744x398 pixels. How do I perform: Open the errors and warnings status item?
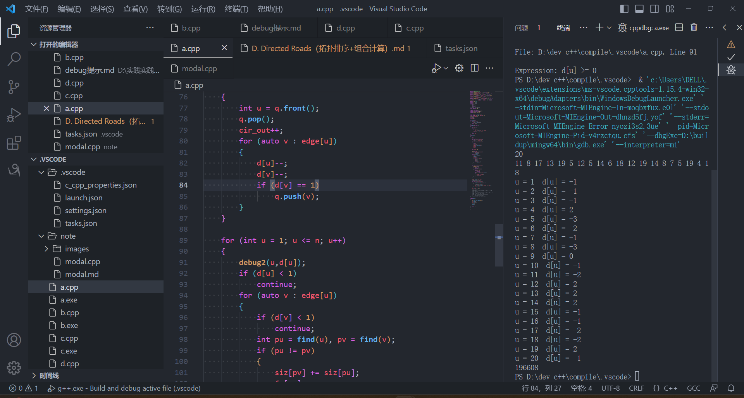click(x=24, y=388)
